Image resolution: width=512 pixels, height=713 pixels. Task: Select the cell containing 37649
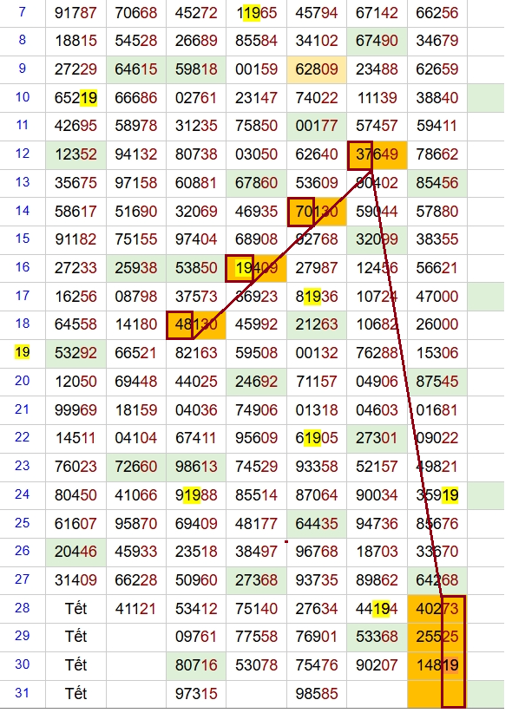pyautogui.click(x=377, y=155)
